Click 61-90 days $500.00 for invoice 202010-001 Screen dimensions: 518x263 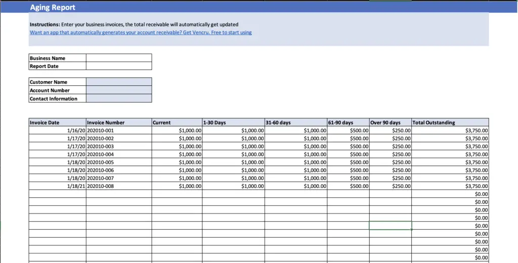point(348,130)
